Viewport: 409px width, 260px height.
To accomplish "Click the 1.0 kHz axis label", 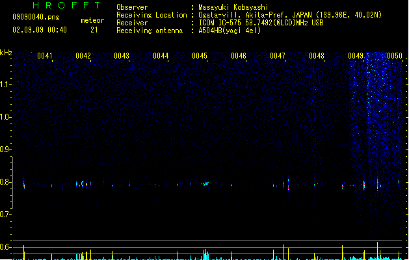I will pyautogui.click(x=5, y=117).
